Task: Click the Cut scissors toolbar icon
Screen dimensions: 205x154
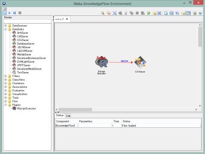Action: click(x=126, y=13)
